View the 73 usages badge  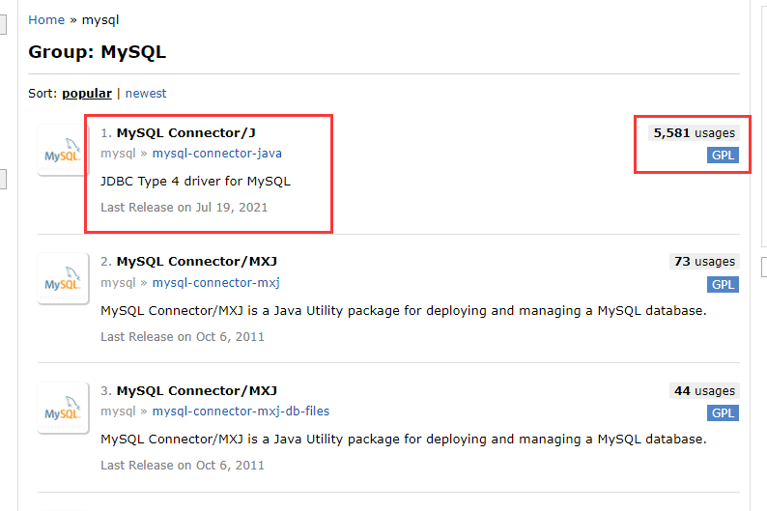[703, 262]
